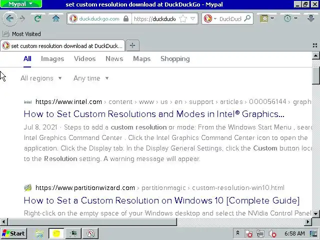Open the bookmarks button dropdown arrow
The height and width of the screenshot is (240, 320).
click(x=272, y=18)
